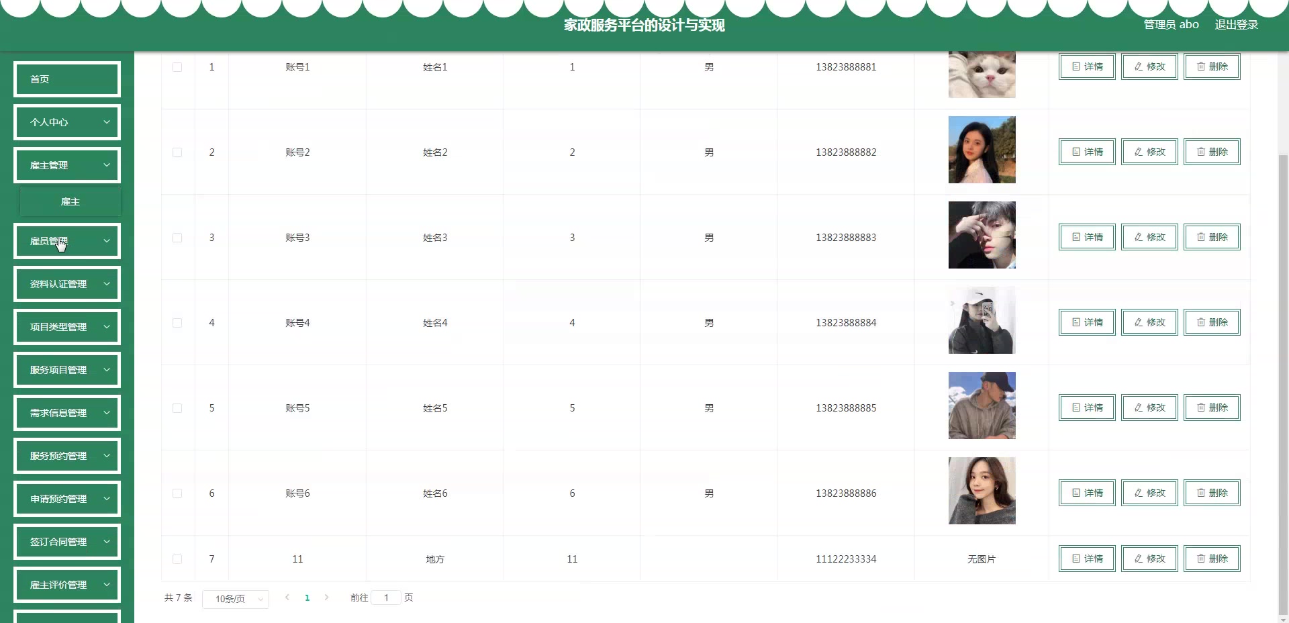
Task: Select page number 1
Action: [307, 597]
